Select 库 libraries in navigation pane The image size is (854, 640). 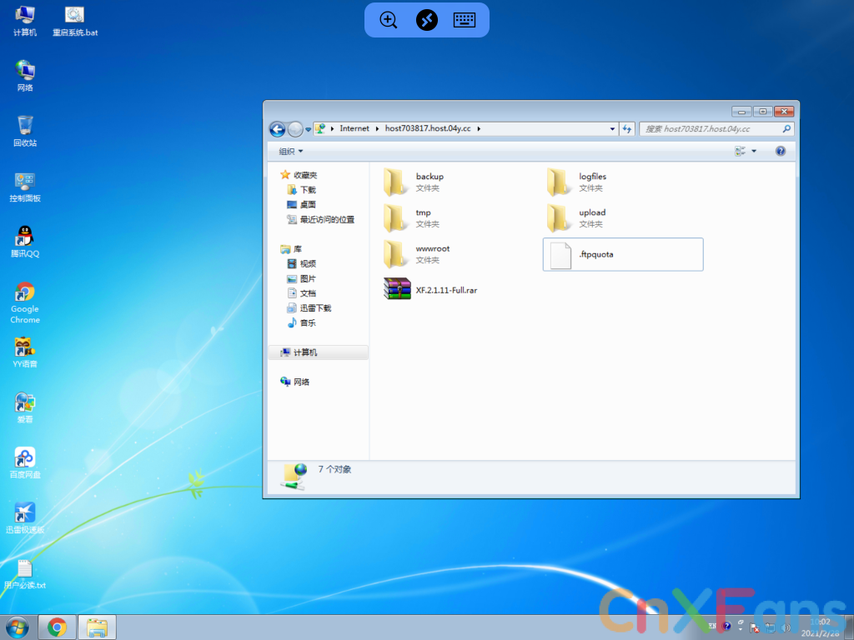point(291,249)
